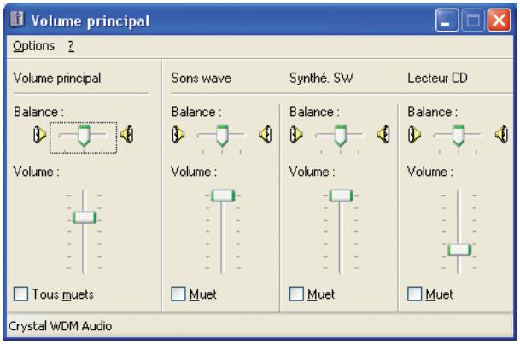This screenshot has height=344, width=520.
Task: Click the Volume principal balance slider thumb
Action: pos(84,136)
